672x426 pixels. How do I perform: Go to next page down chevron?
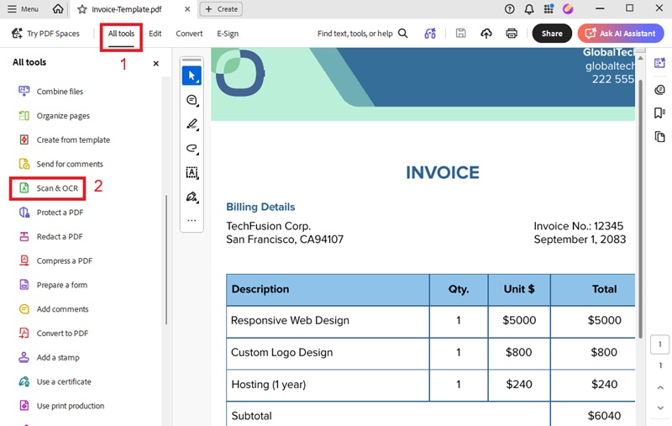(660, 408)
